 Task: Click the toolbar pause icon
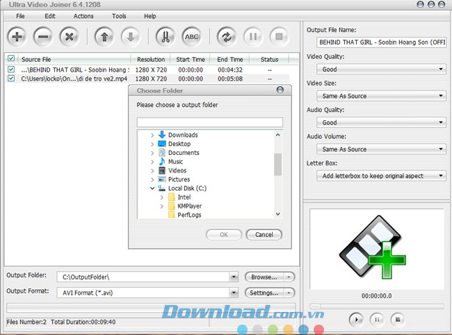pyautogui.click(x=253, y=37)
